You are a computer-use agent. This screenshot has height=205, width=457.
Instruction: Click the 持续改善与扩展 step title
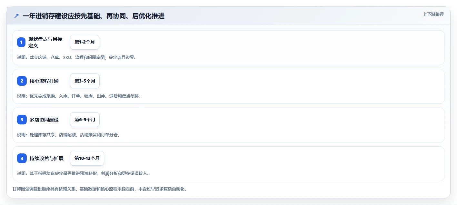[46, 158]
